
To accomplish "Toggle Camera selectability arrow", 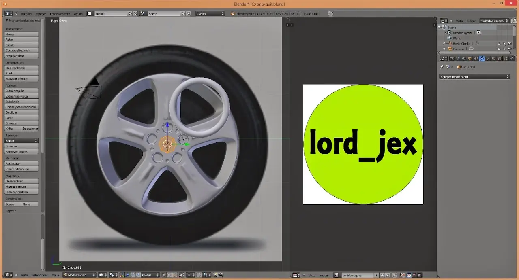I will click(x=504, y=49).
